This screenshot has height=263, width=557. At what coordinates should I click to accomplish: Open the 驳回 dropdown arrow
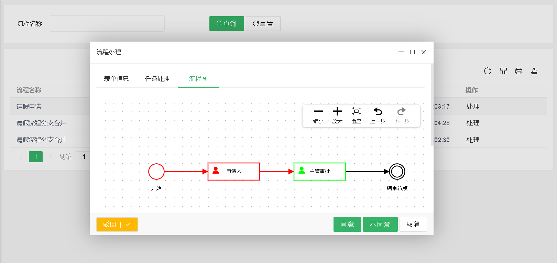(x=128, y=224)
